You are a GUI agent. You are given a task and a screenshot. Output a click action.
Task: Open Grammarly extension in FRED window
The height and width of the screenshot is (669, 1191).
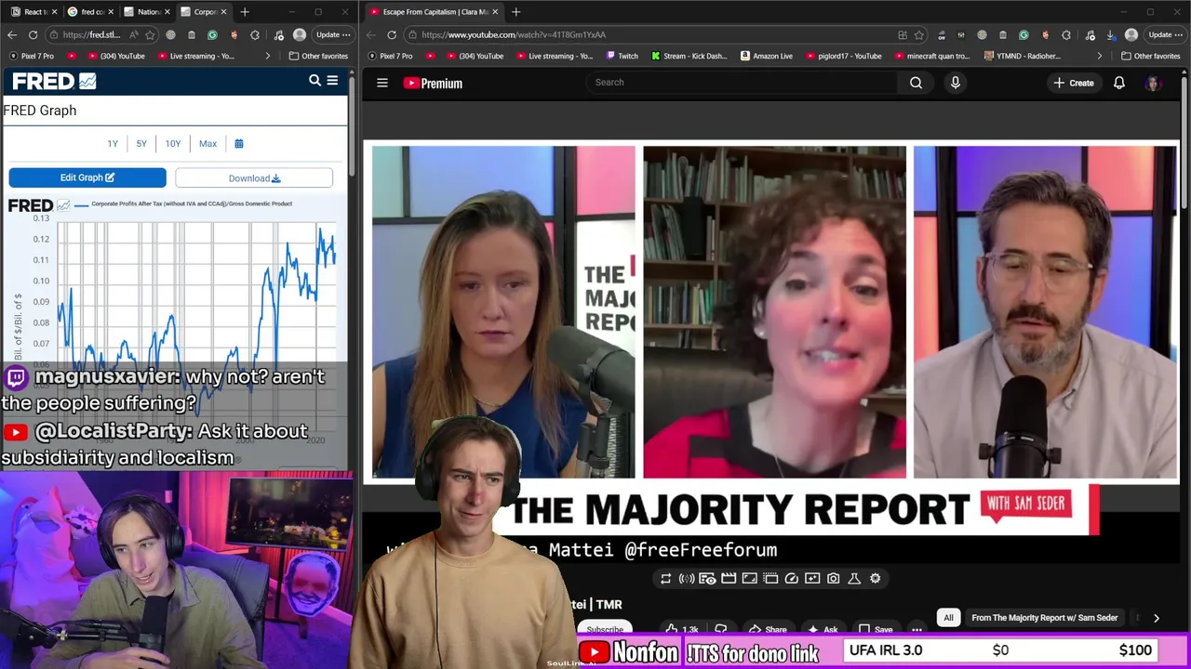point(212,34)
